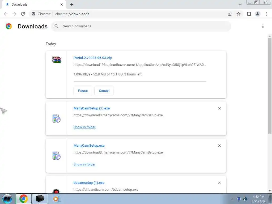The width and height of the screenshot is (272, 204).
Task: Remove bdcamsetup (1).exe from the list
Action: (x=219, y=183)
